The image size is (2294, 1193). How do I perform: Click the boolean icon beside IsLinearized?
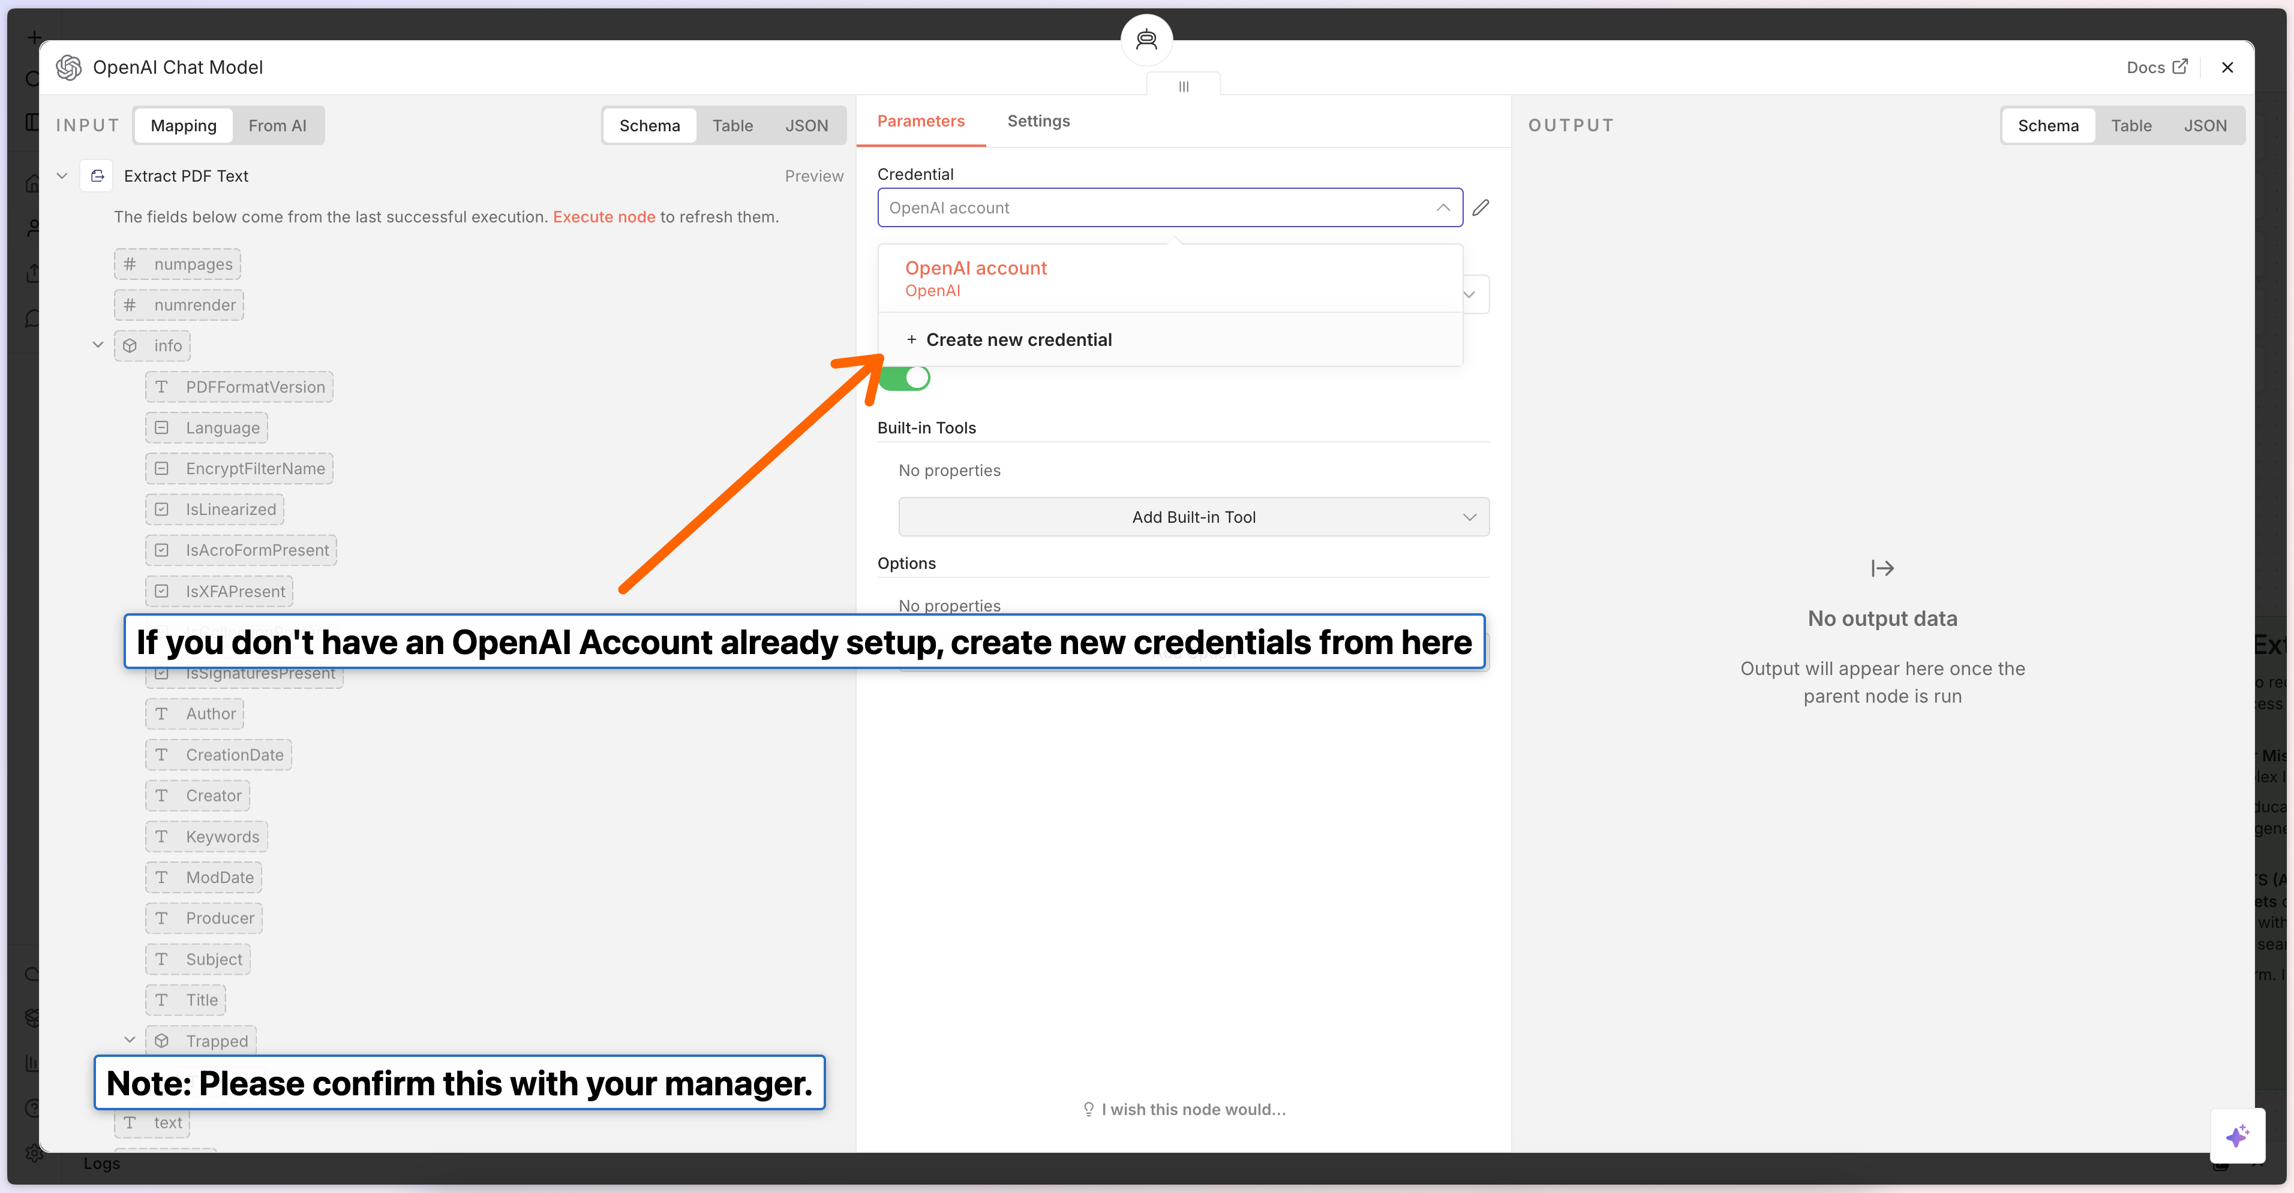coord(161,510)
